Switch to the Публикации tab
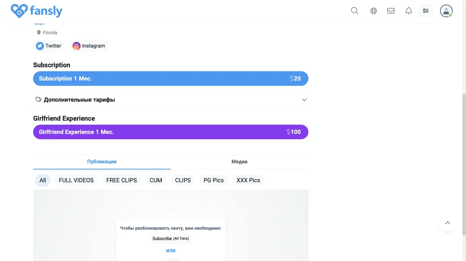Screen dimensions: 466x261 (x=102, y=162)
